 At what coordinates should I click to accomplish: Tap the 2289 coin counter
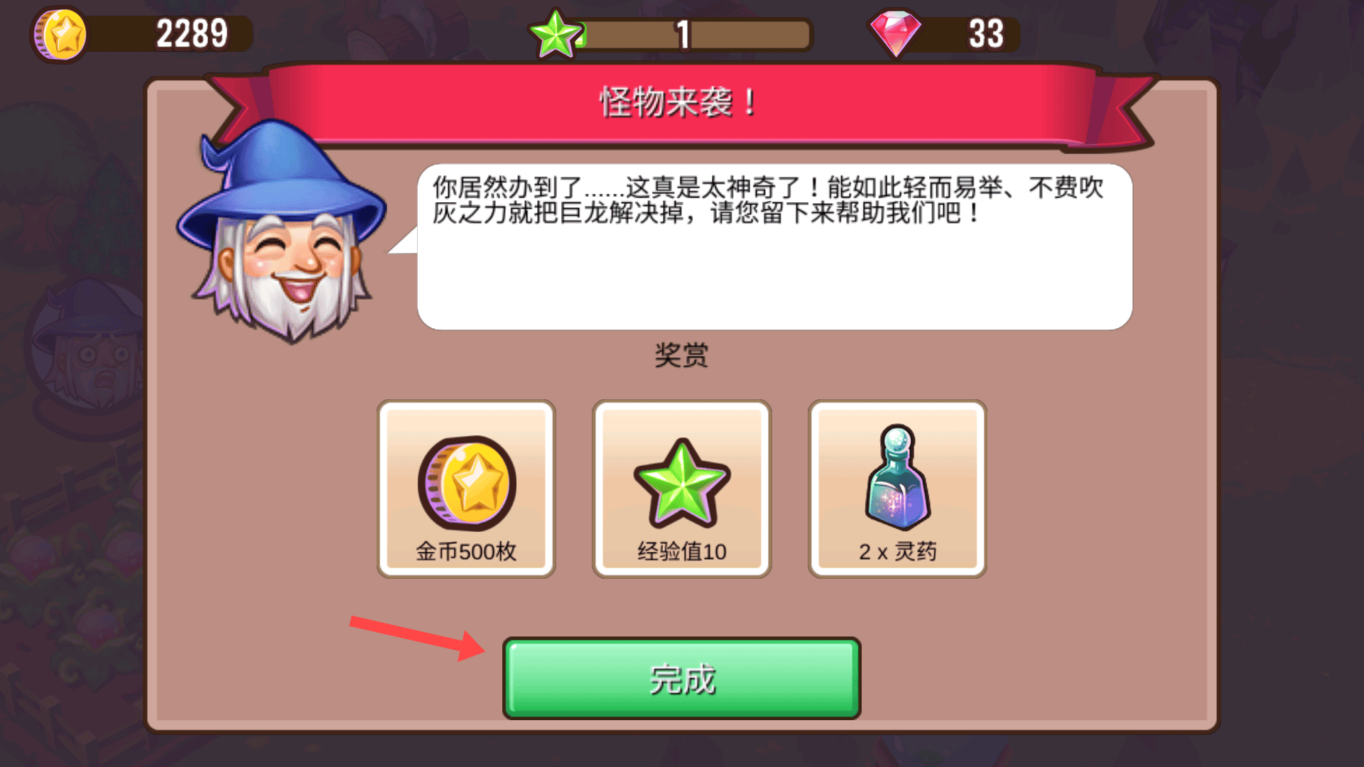192,33
